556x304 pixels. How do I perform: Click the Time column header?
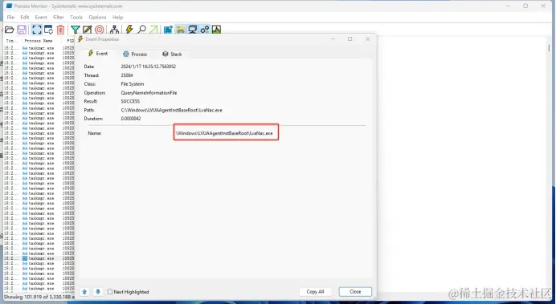click(12, 41)
